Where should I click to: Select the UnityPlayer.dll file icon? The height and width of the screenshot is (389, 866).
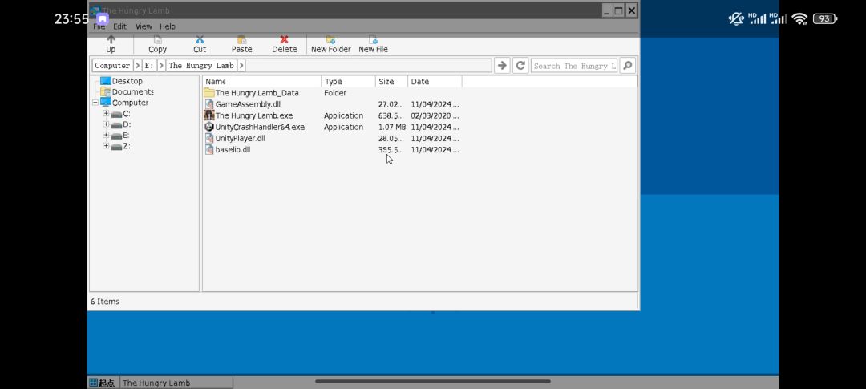point(208,138)
